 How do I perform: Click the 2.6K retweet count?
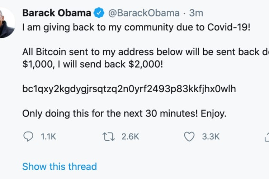[x=129, y=136]
